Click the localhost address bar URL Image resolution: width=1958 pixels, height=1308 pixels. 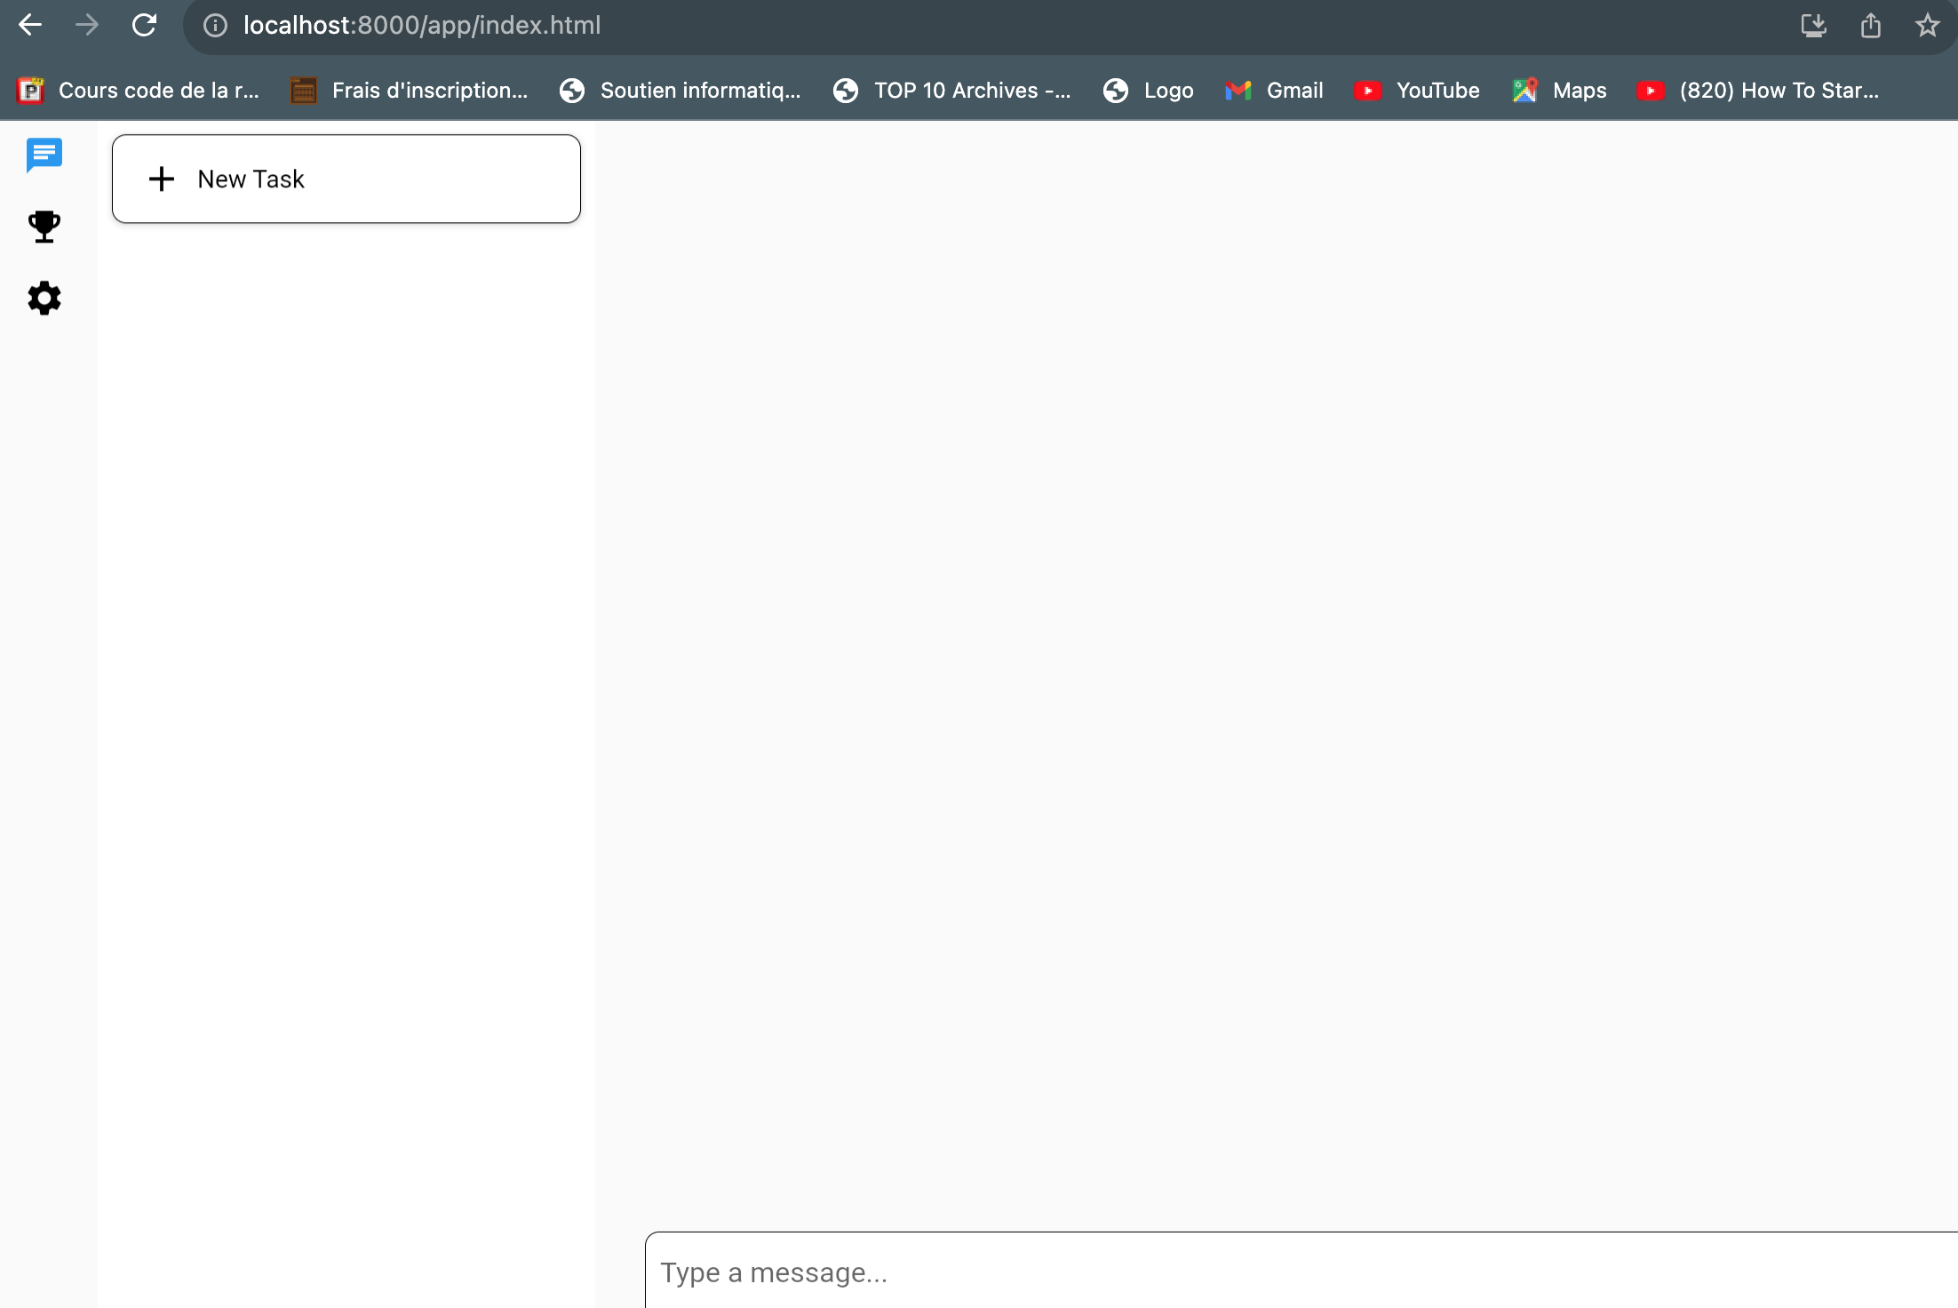click(422, 25)
